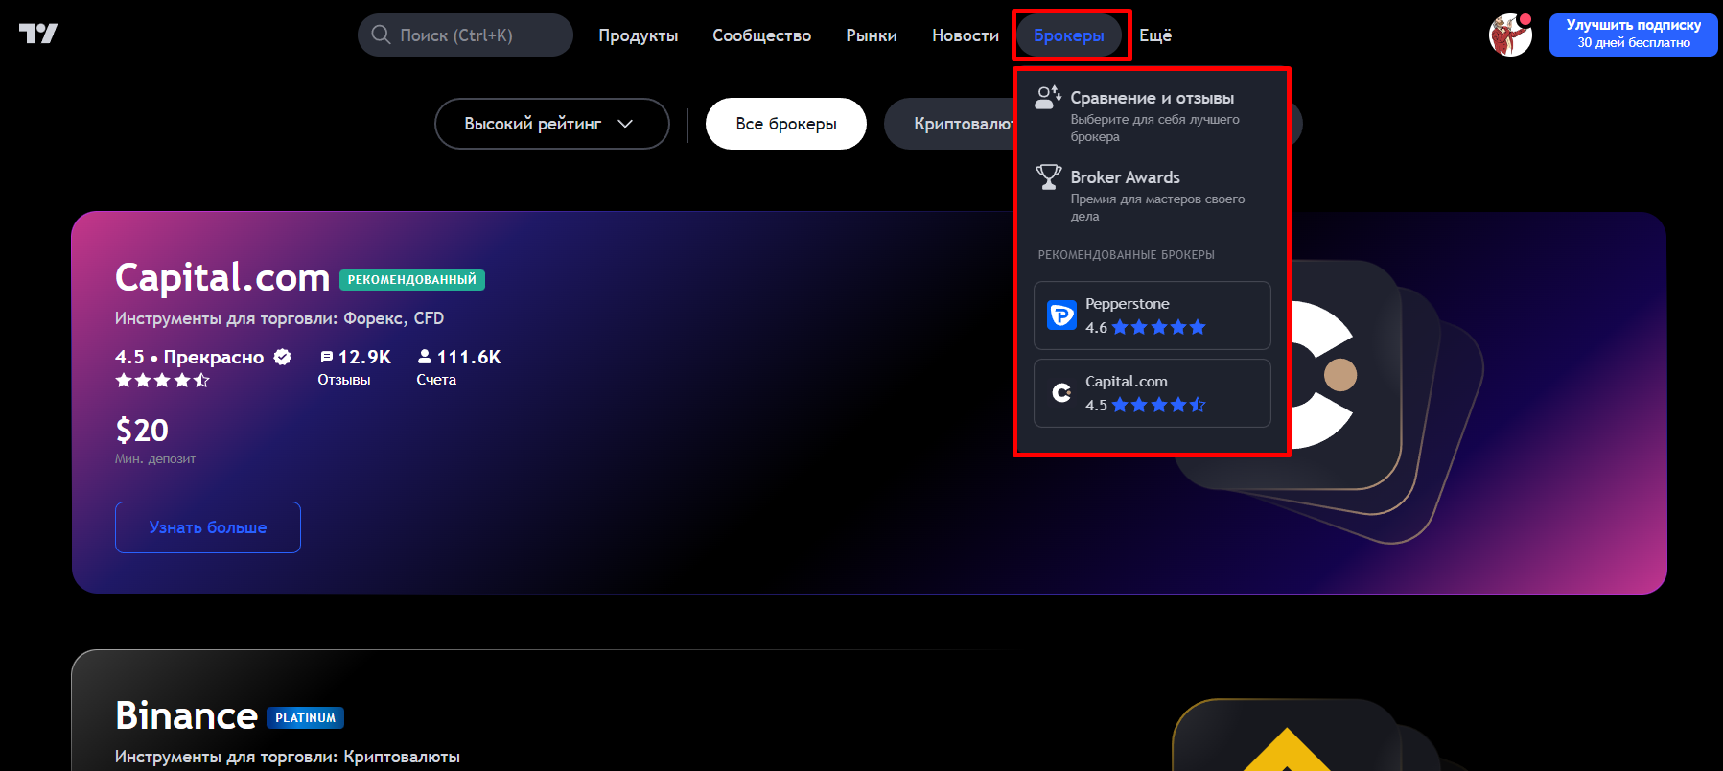The image size is (1723, 771).
Task: Open the Новости menu
Action: pos(966,35)
